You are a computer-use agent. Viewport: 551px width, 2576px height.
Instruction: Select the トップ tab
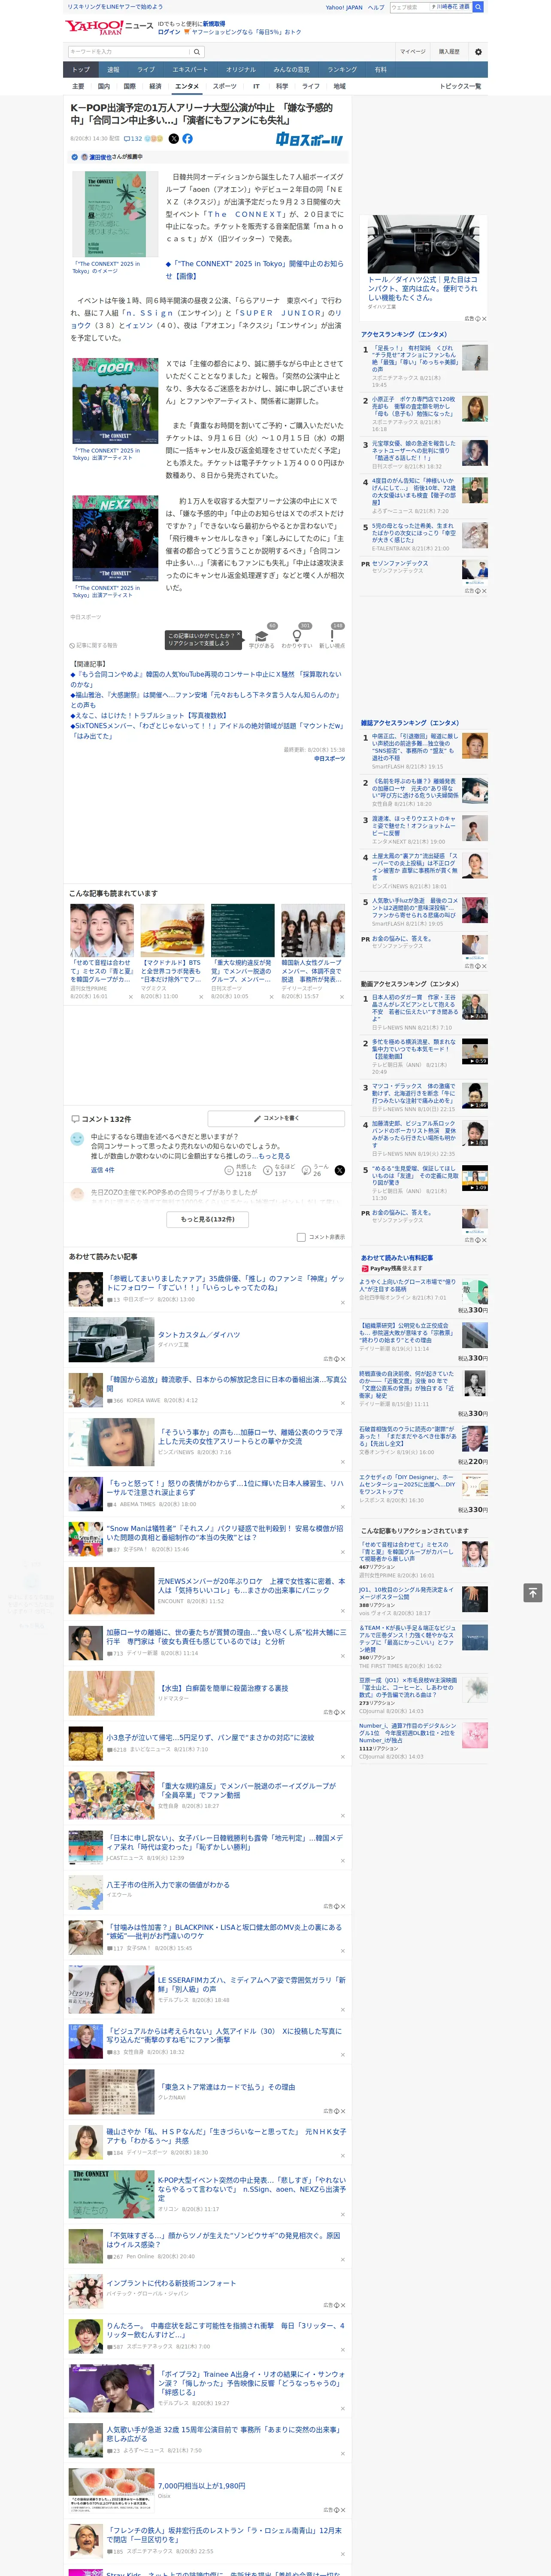click(81, 70)
